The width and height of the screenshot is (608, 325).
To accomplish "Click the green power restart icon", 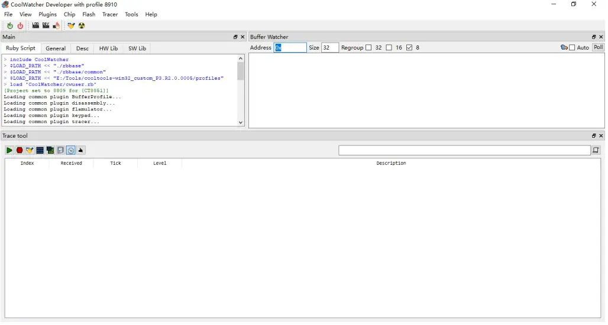I will click(10, 25).
